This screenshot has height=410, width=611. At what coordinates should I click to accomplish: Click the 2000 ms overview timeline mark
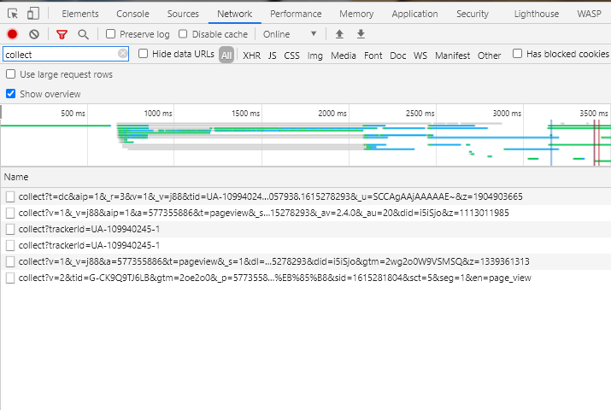pos(332,114)
